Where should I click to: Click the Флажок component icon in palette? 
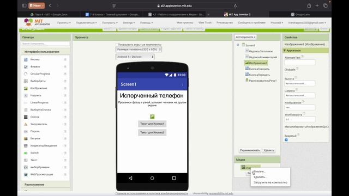(26, 66)
